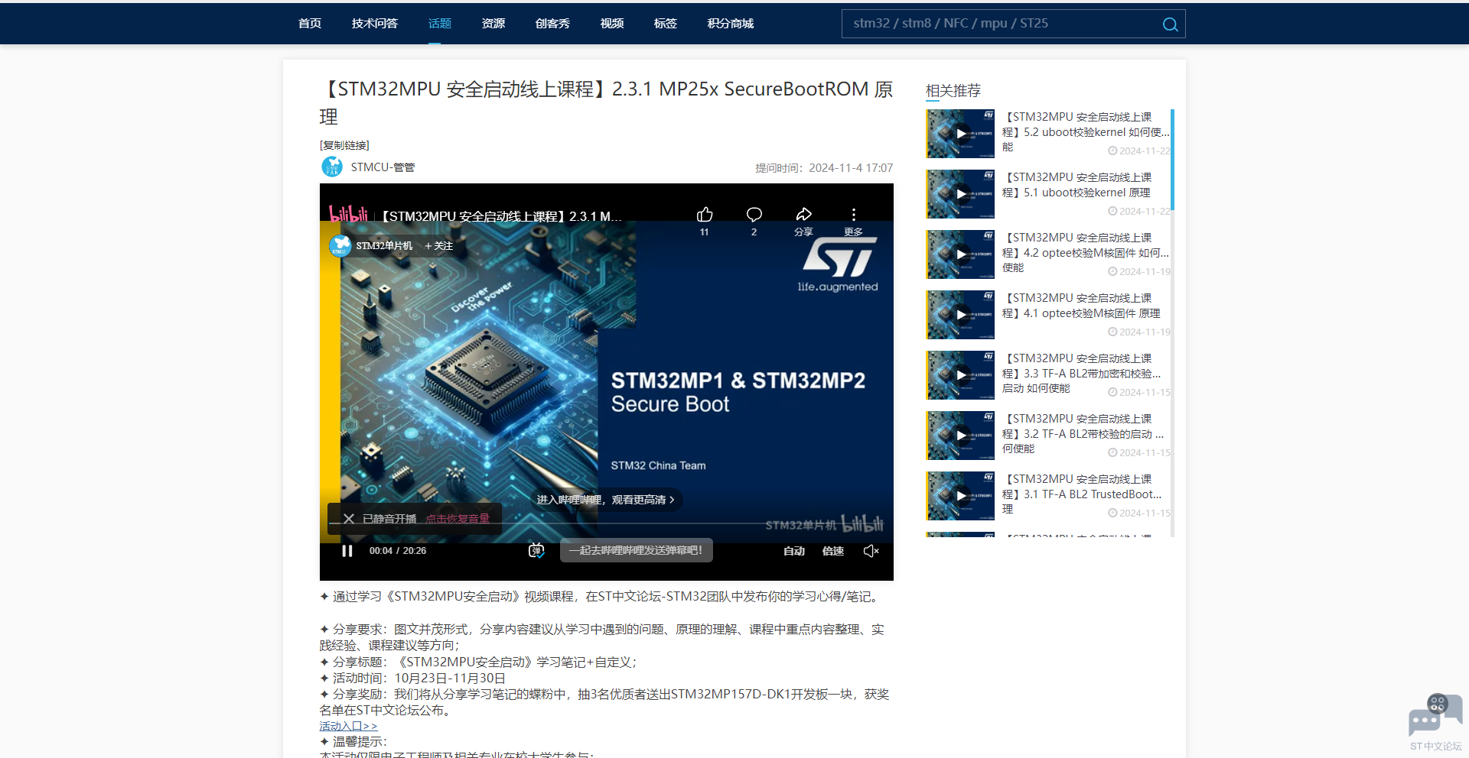Open the STMCU-管管 author profile link

[383, 167]
